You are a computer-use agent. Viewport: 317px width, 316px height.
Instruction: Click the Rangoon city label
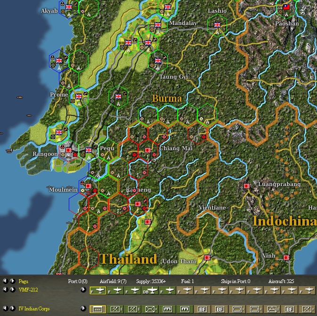click(x=45, y=154)
